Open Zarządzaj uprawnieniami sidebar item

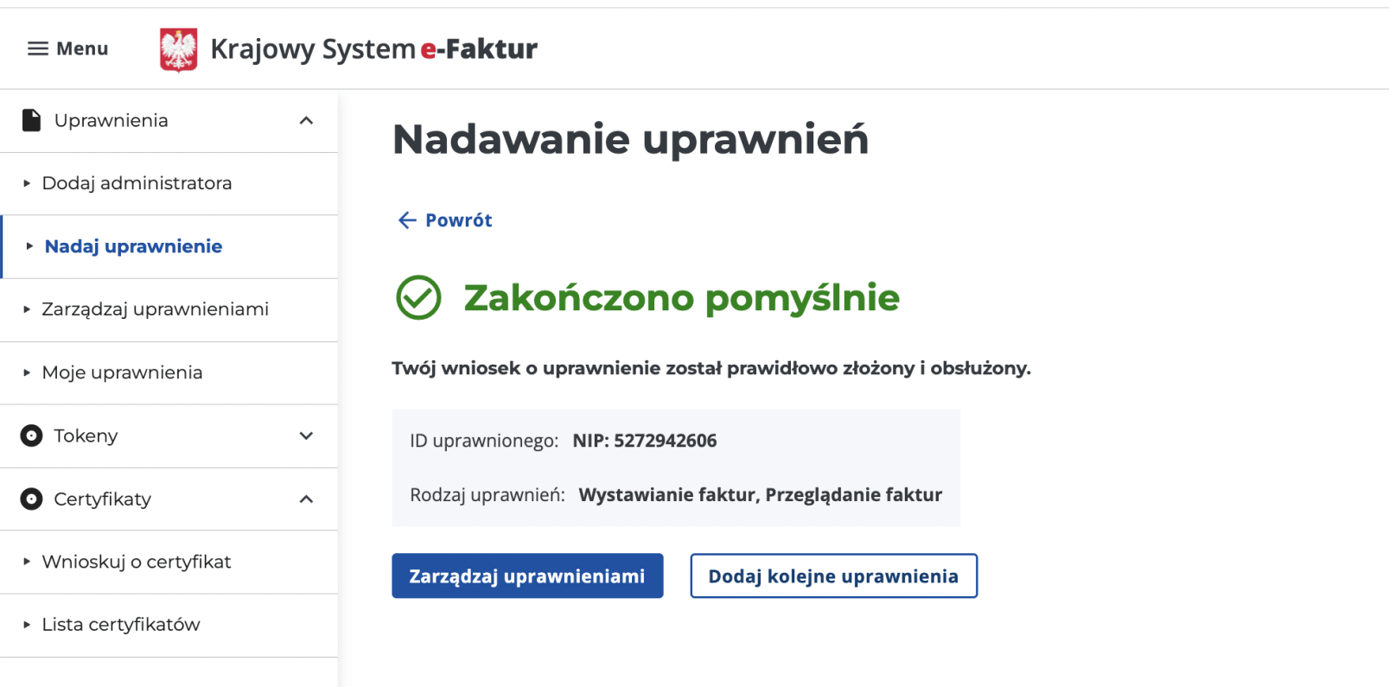tap(155, 309)
